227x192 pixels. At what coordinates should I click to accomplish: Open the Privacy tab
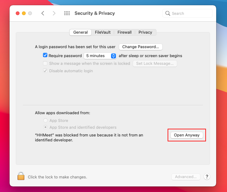click(x=145, y=32)
